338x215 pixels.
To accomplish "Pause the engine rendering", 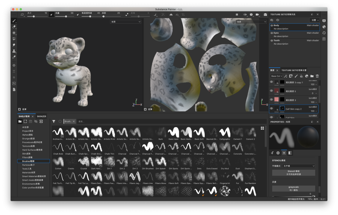I will [x=237, y=15].
